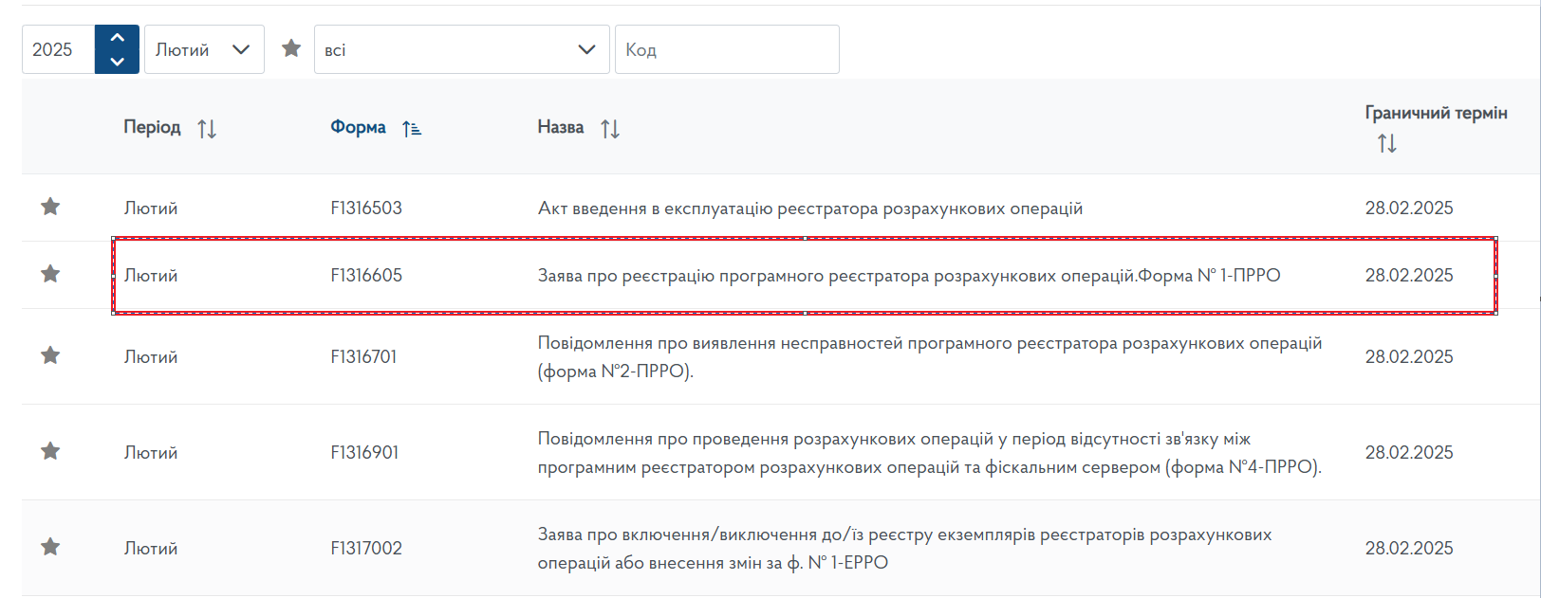This screenshot has width=1541, height=598.
Task: Open the Лютий month dropdown
Action: click(x=204, y=49)
